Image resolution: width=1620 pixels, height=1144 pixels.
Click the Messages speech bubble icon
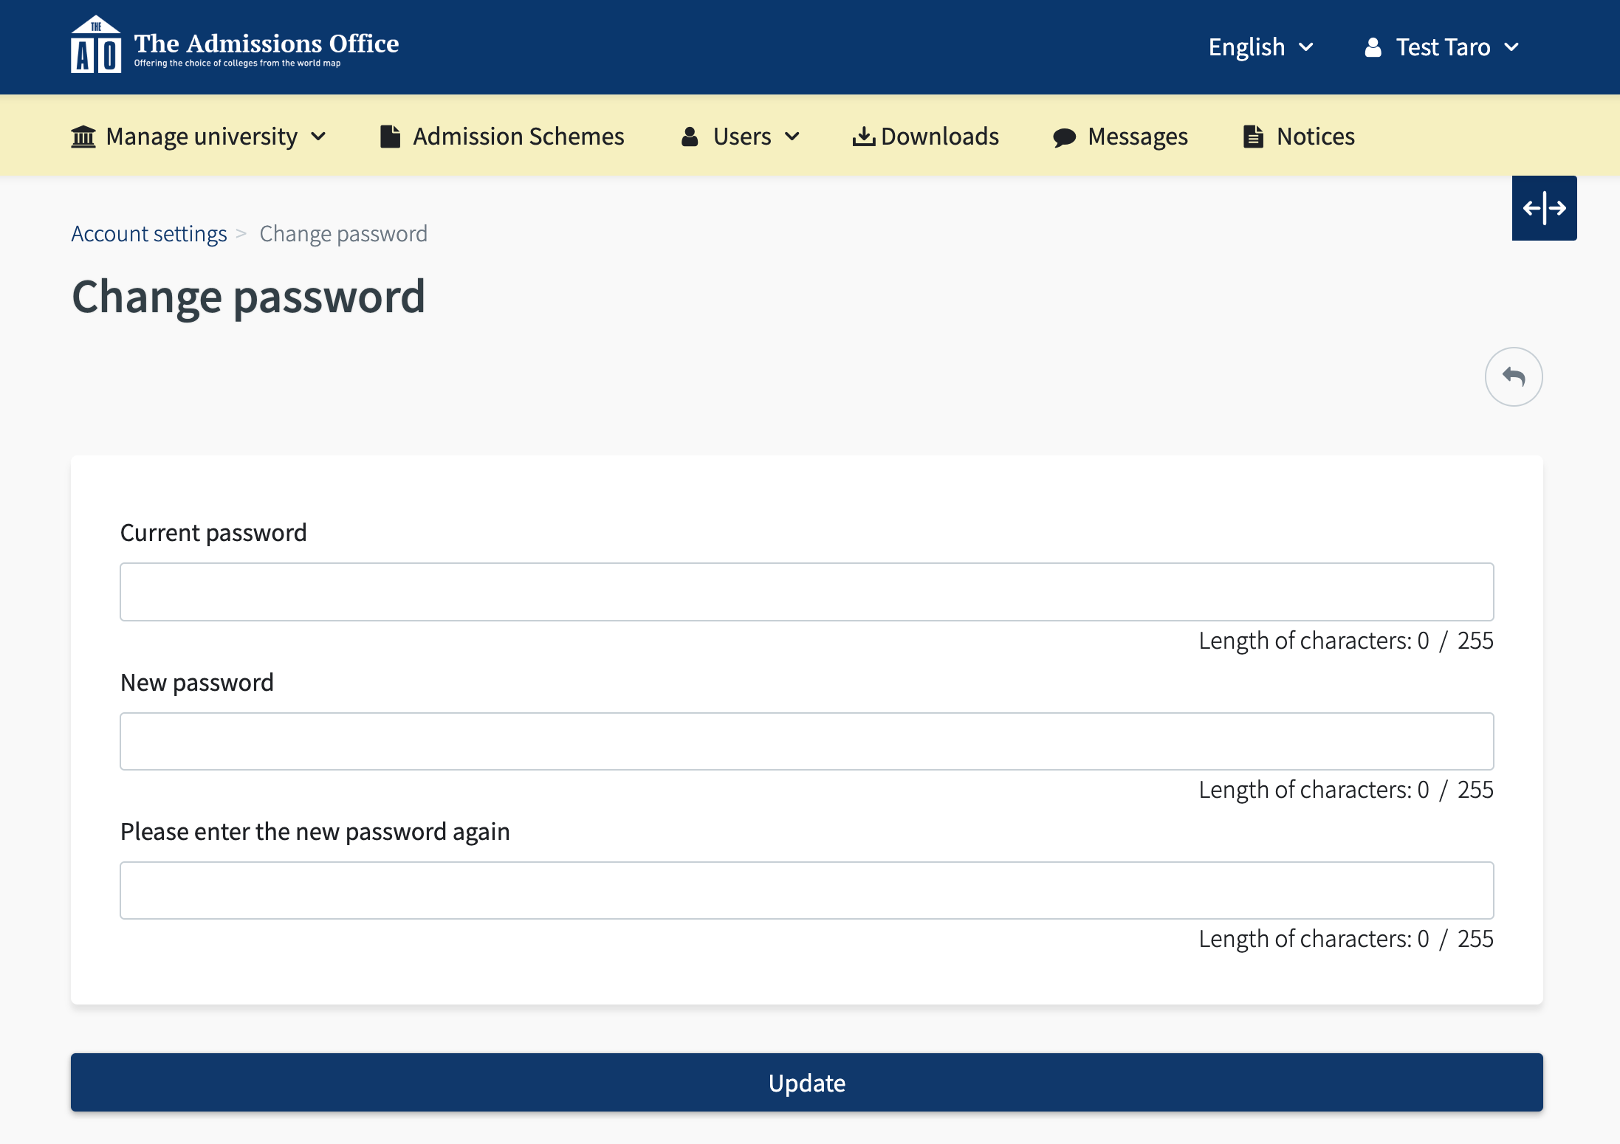point(1064,137)
